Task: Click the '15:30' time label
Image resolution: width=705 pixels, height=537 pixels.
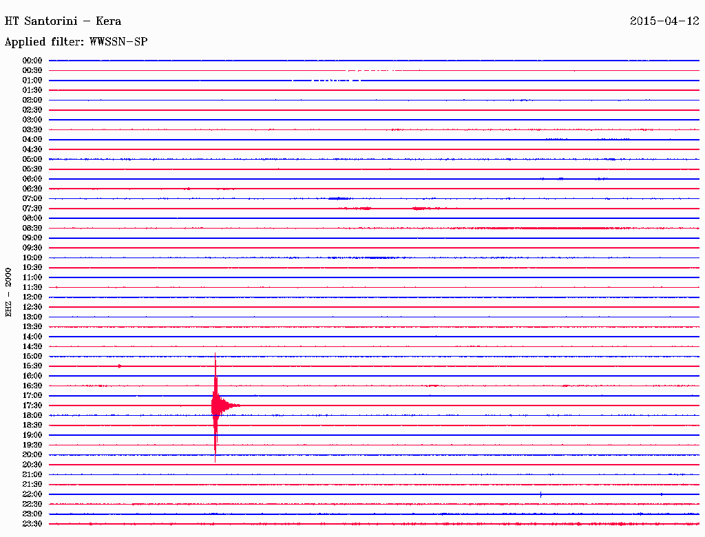Action: [32, 366]
